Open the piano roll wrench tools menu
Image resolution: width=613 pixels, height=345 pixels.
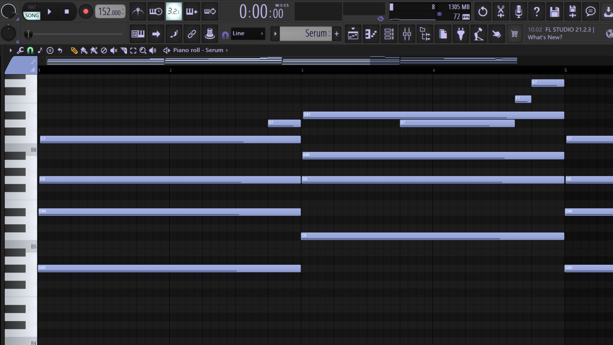(x=20, y=50)
